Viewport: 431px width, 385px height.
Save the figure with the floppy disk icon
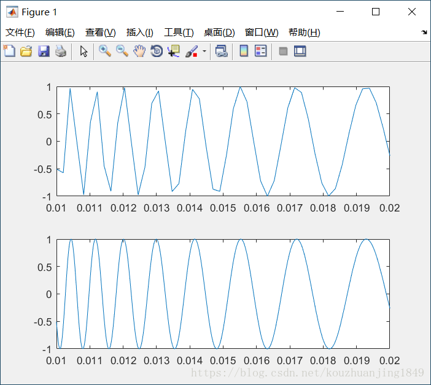click(44, 51)
